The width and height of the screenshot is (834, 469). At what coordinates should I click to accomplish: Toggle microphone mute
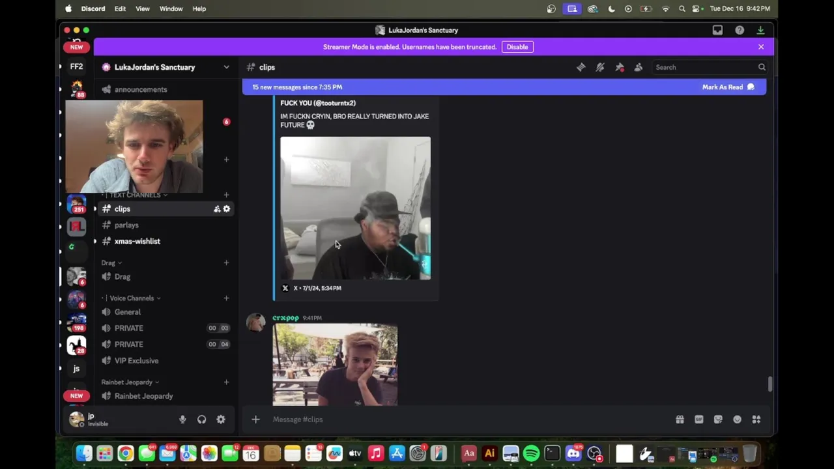182,419
